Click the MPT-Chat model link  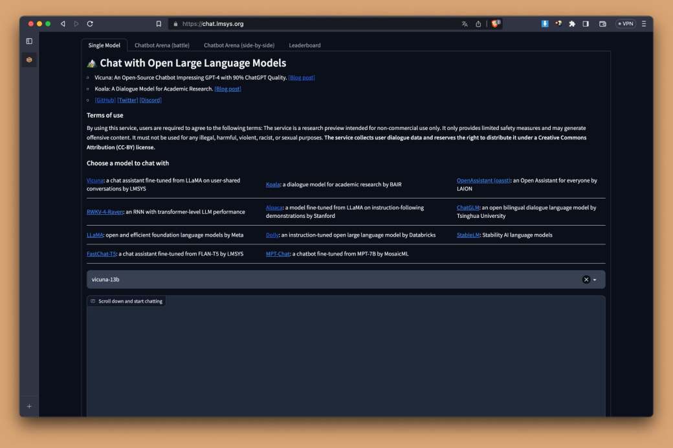point(278,254)
